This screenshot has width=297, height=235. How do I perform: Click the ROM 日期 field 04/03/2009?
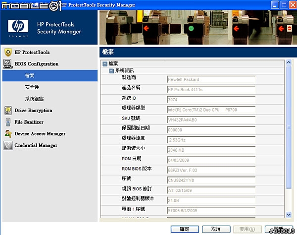coord(211,160)
